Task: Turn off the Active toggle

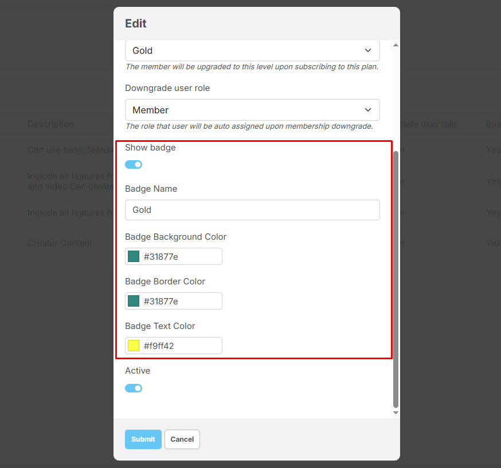Action: pyautogui.click(x=134, y=388)
